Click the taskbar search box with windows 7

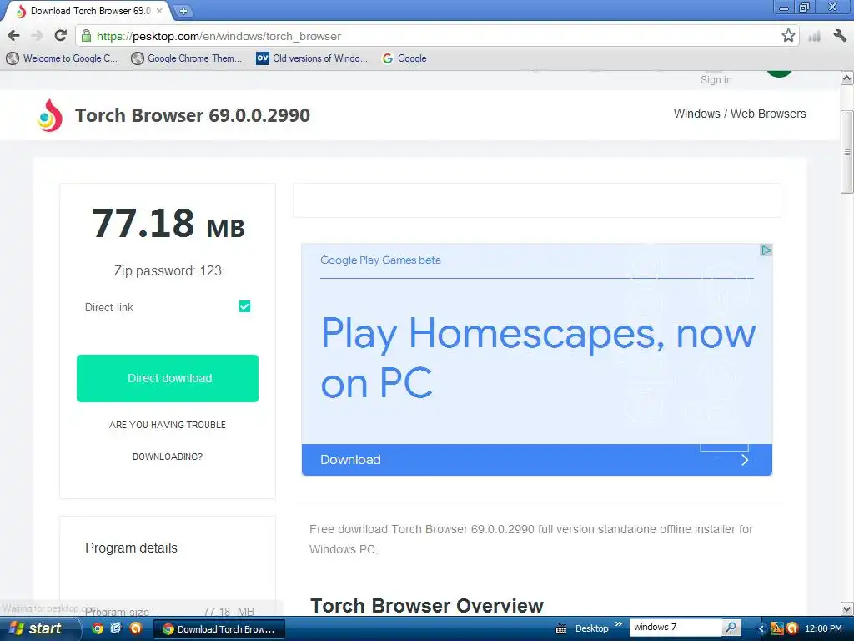point(674,628)
